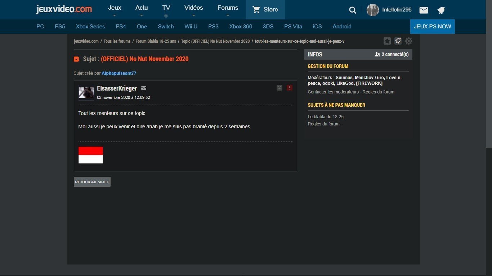Open the search magnifier in header
This screenshot has height=276, width=492.
click(353, 10)
